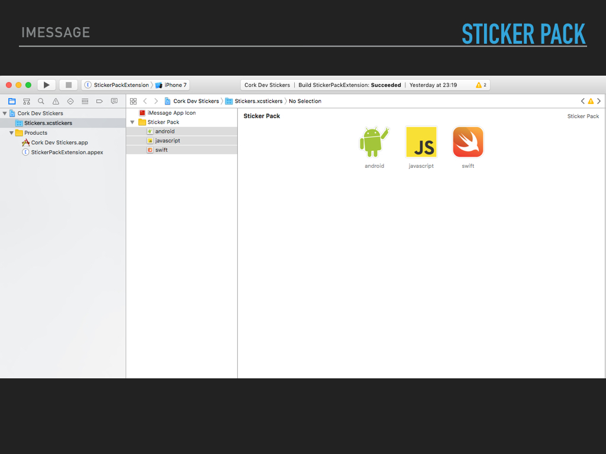Jump to previous issue arrow
The width and height of the screenshot is (606, 454).
(x=582, y=101)
